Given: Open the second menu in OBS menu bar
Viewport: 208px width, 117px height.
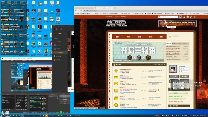Looking at the screenshot, I should 8,61.
